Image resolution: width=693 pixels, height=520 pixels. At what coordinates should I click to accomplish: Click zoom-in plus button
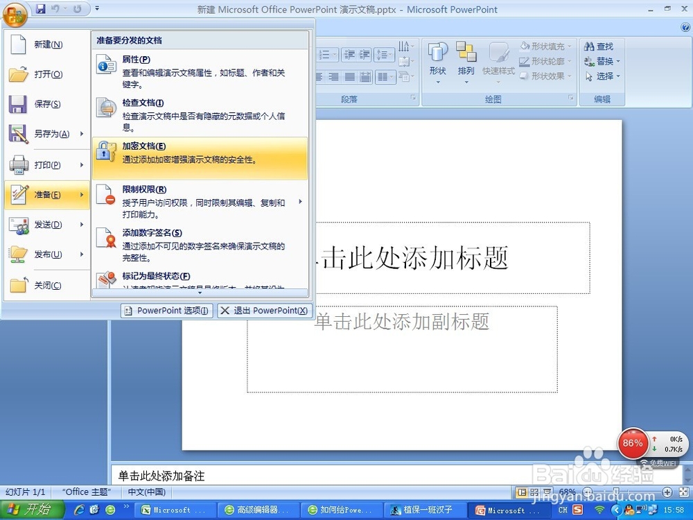click(x=667, y=492)
